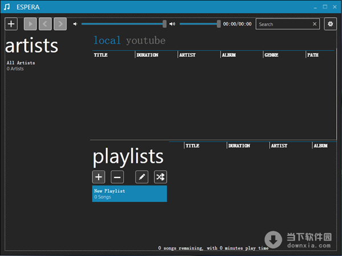Viewport: 342px width, 256px height.
Task: Edit playlist name with the pencil icon
Action: 142,177
